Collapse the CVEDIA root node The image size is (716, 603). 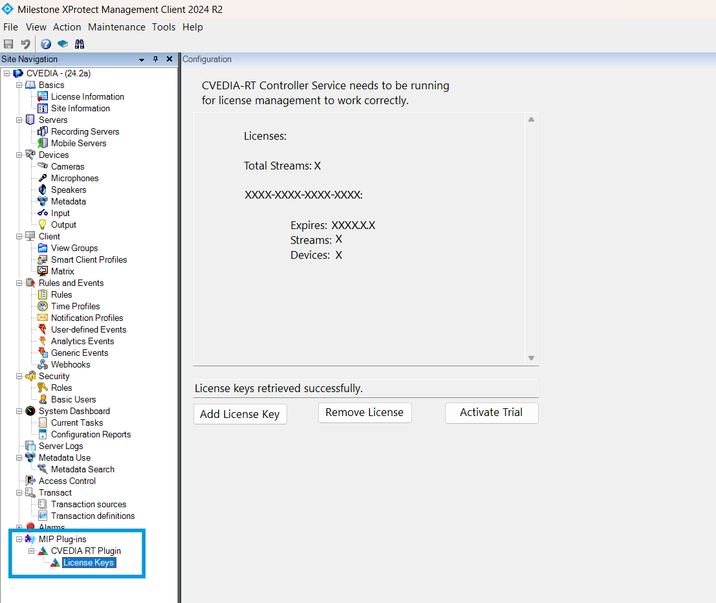(6, 73)
